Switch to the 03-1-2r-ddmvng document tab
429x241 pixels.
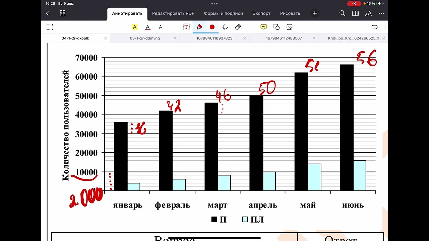coord(145,38)
